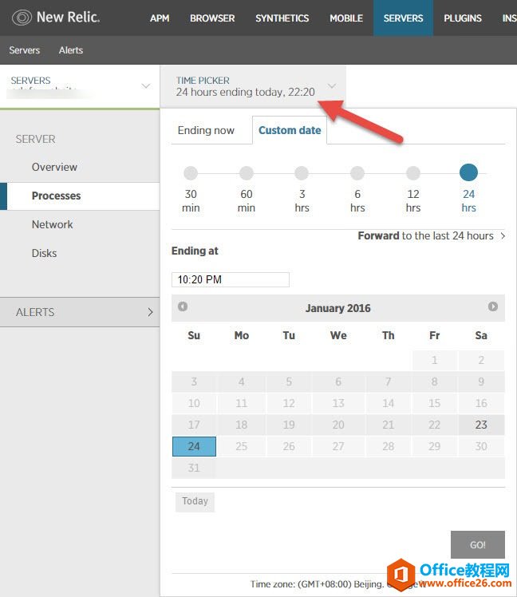This screenshot has height=597, width=517.
Task: Select the 30 min time range
Action: click(x=191, y=173)
